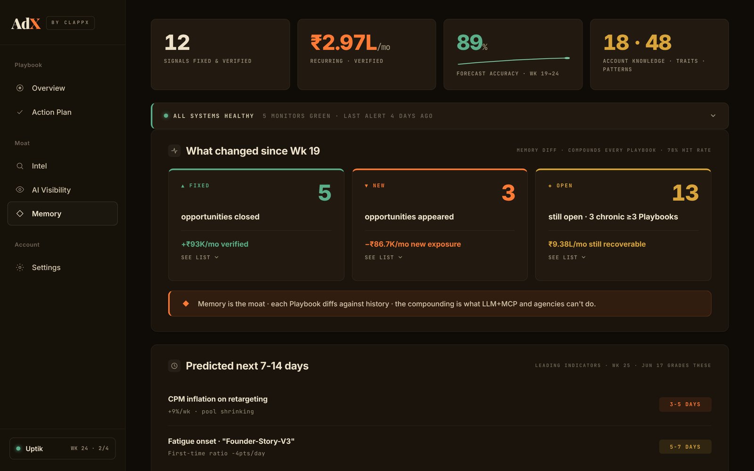Open the Overview page

(63, 88)
